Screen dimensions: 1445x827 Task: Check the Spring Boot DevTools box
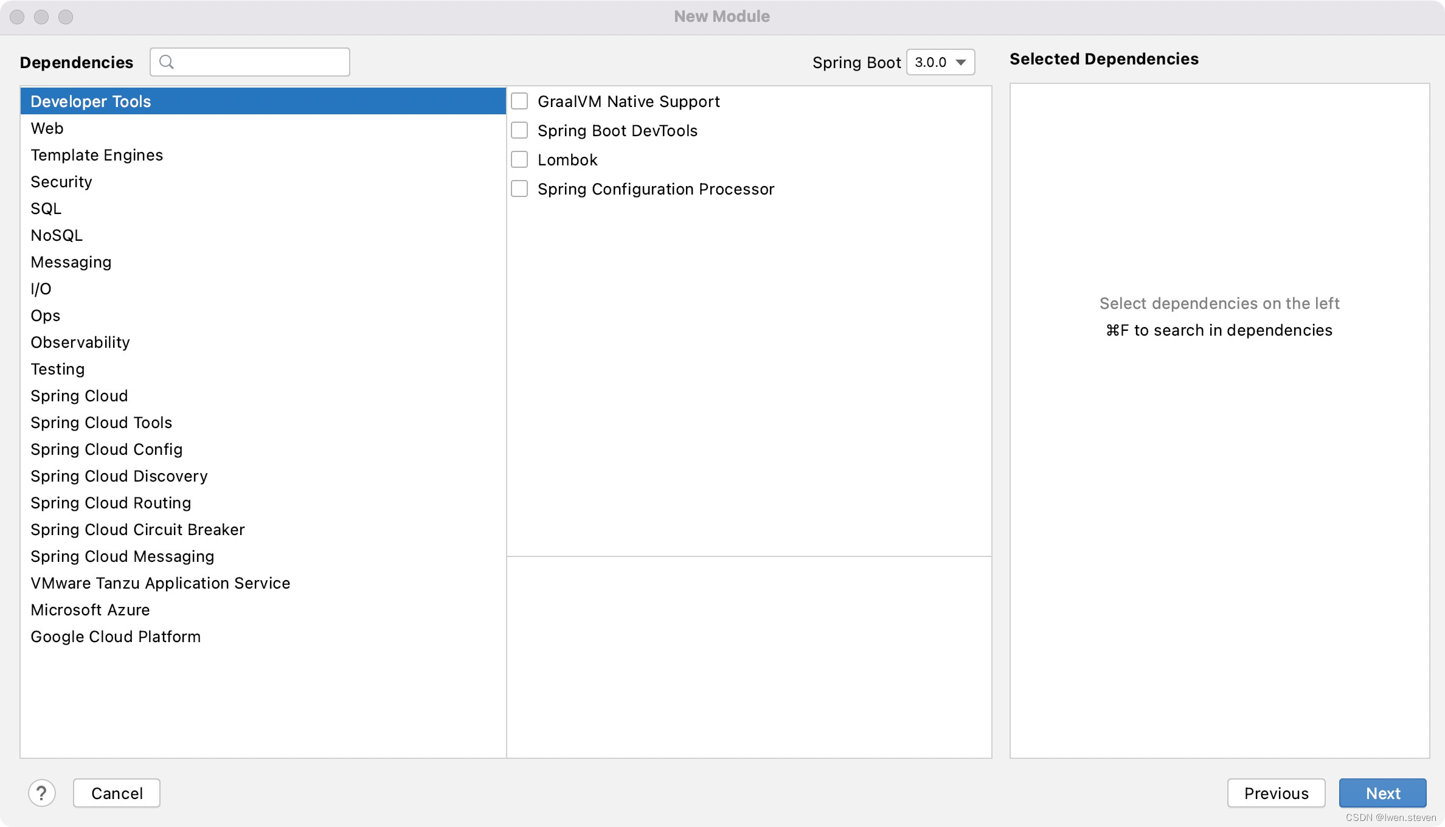click(519, 130)
